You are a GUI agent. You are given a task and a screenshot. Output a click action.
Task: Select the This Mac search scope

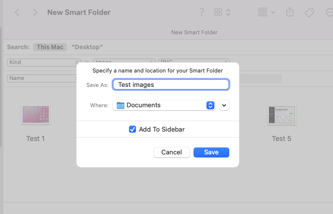tap(50, 47)
